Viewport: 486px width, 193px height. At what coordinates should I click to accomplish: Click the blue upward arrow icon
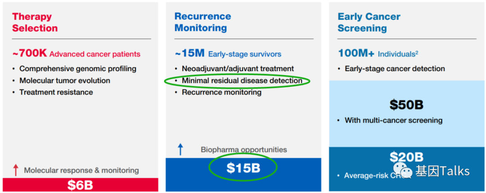pyautogui.click(x=180, y=149)
